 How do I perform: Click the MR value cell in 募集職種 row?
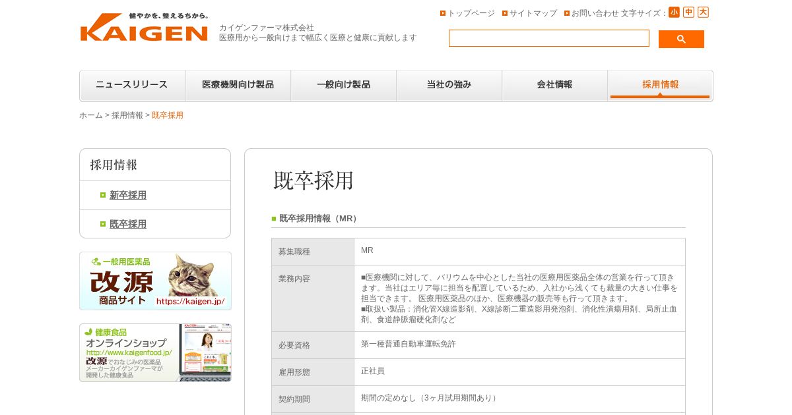tap(519, 252)
